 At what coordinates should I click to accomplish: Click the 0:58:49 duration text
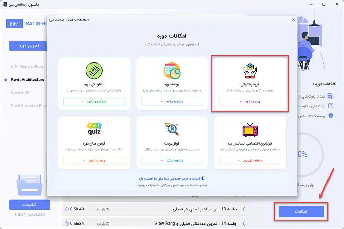77,209
